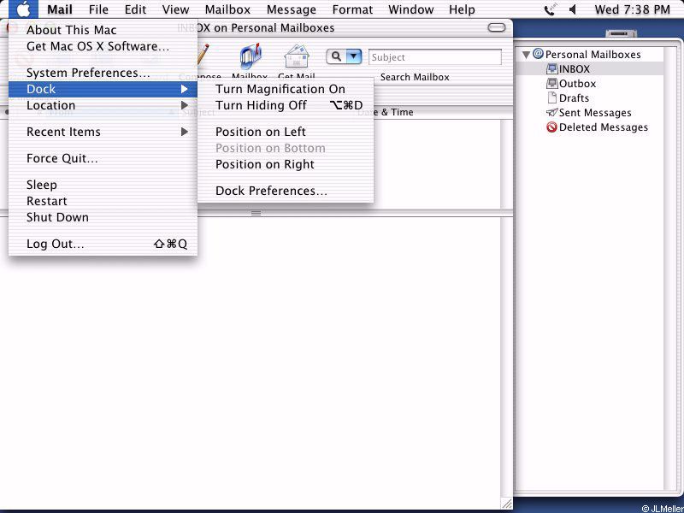
Task: Click the toolbar toggle pill button in title bar
Action: (x=497, y=28)
